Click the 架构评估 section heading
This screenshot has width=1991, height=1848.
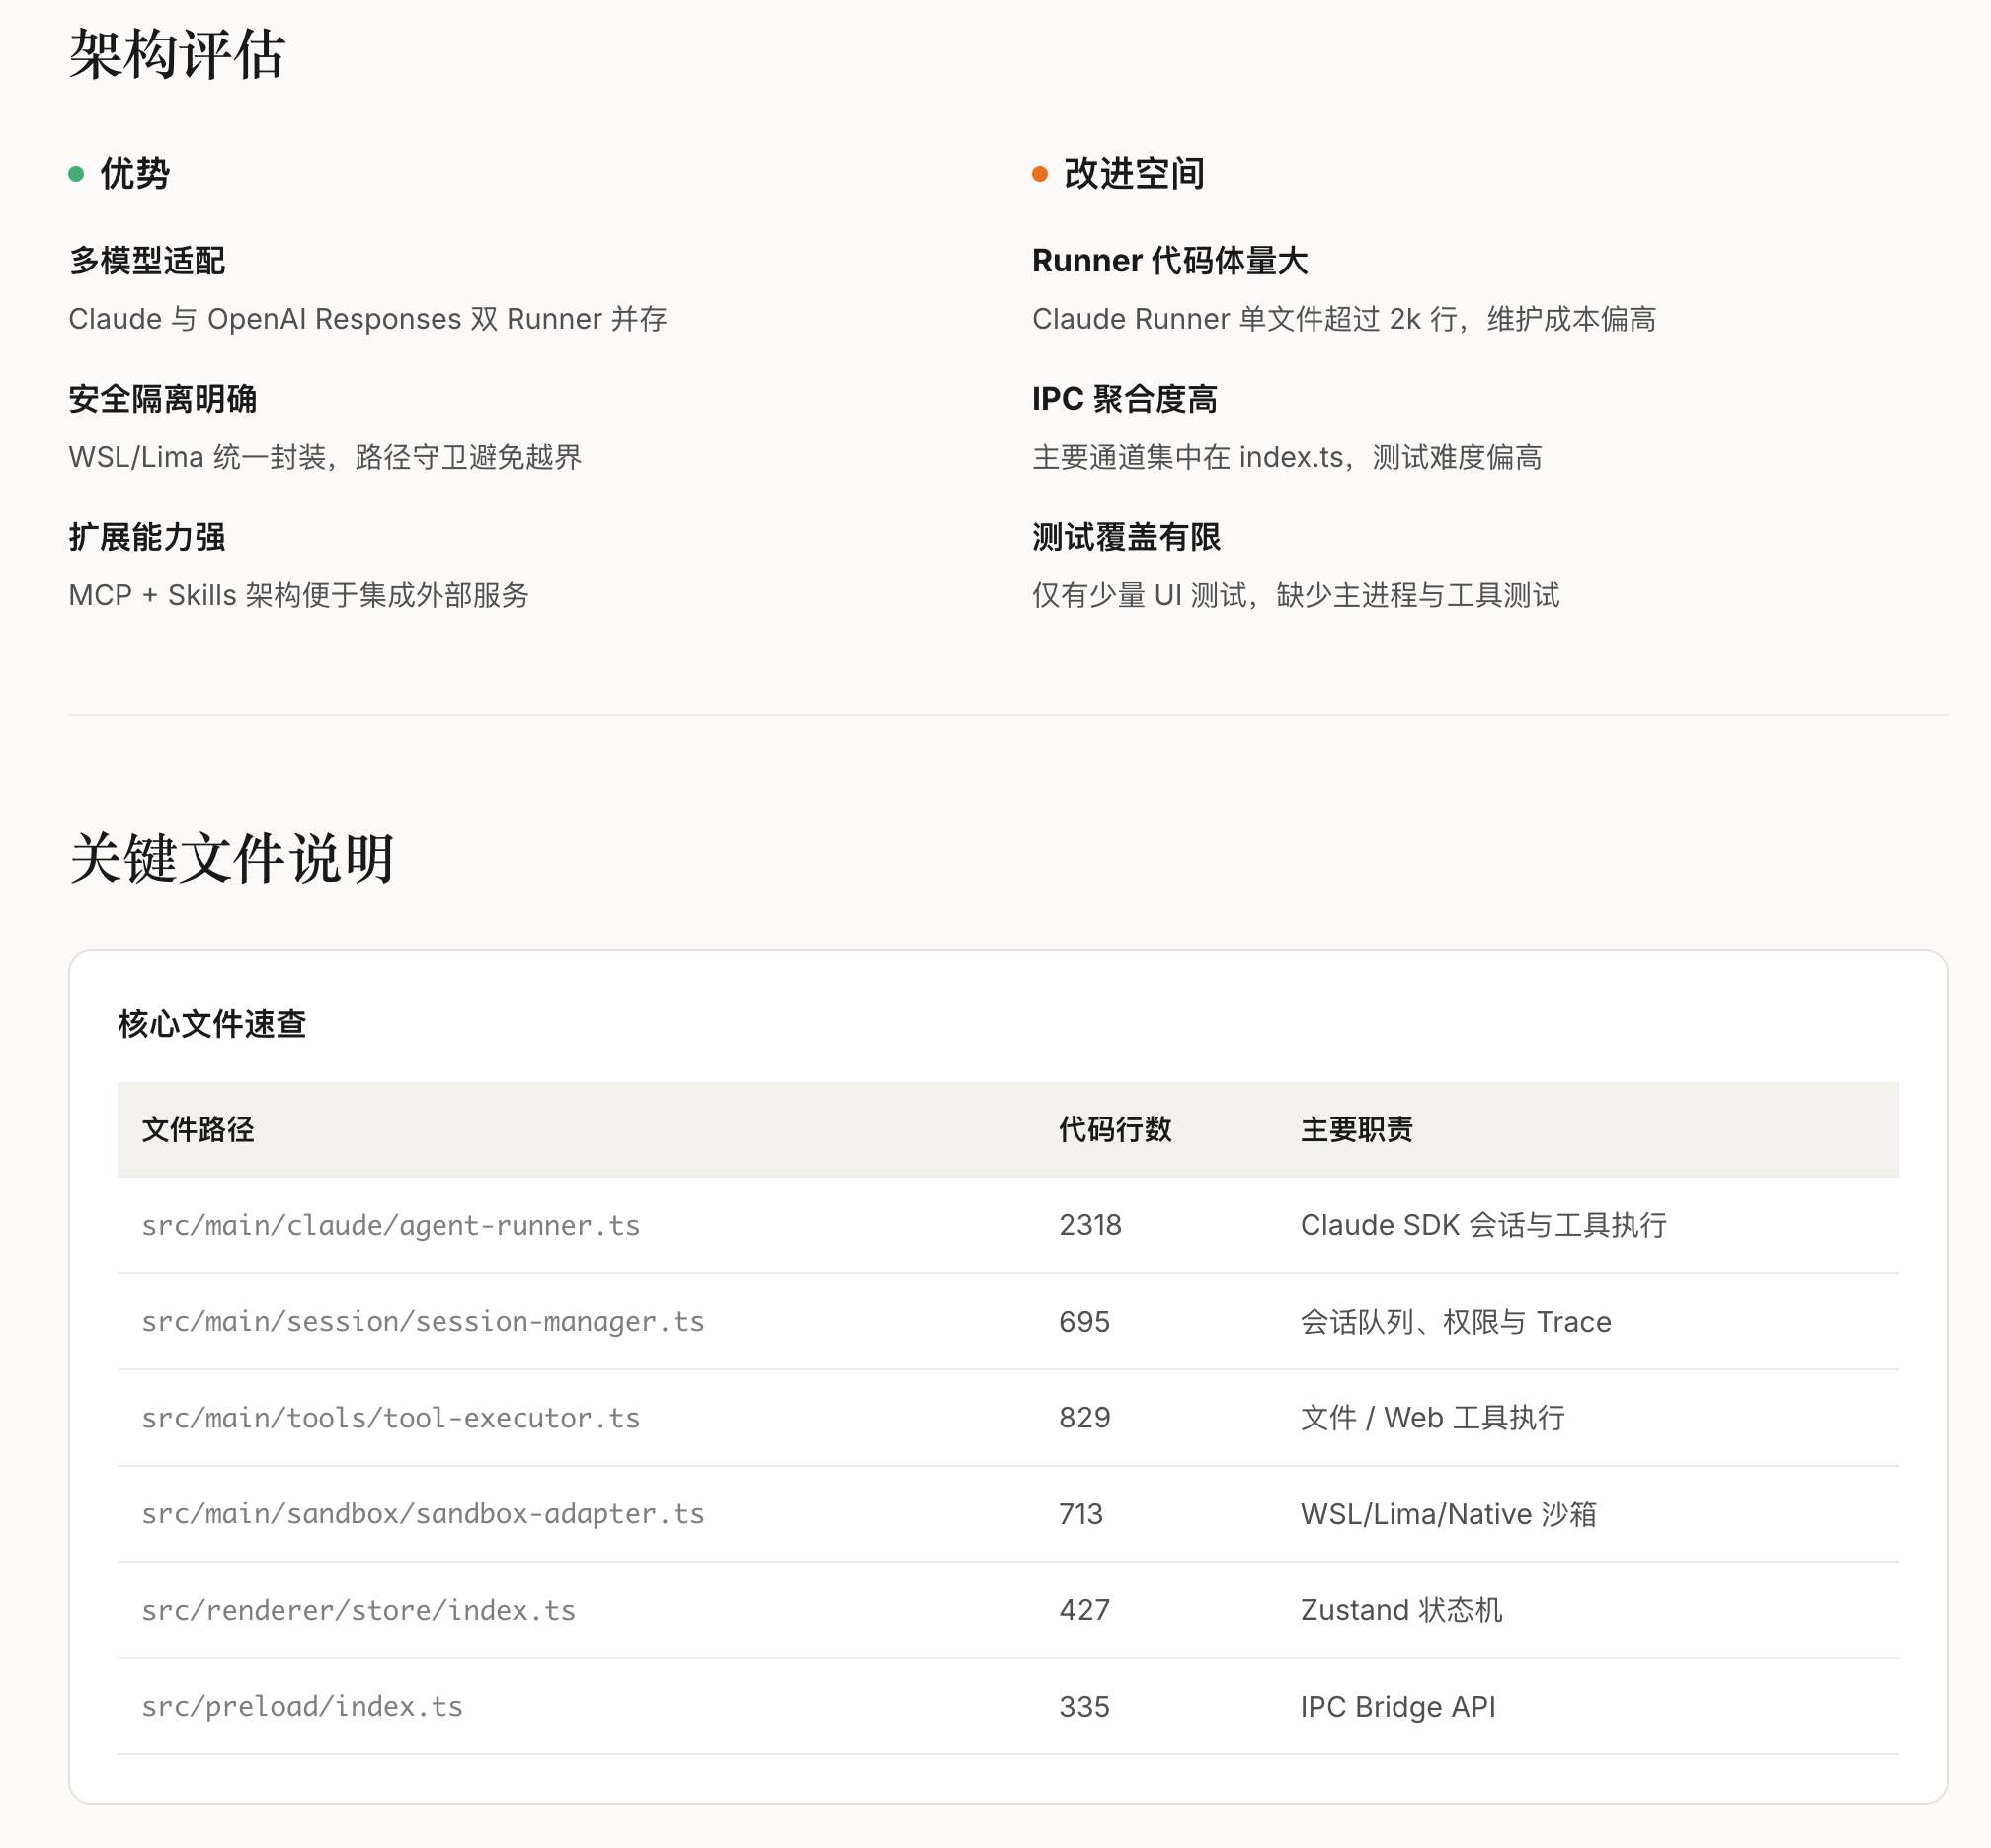[x=177, y=54]
